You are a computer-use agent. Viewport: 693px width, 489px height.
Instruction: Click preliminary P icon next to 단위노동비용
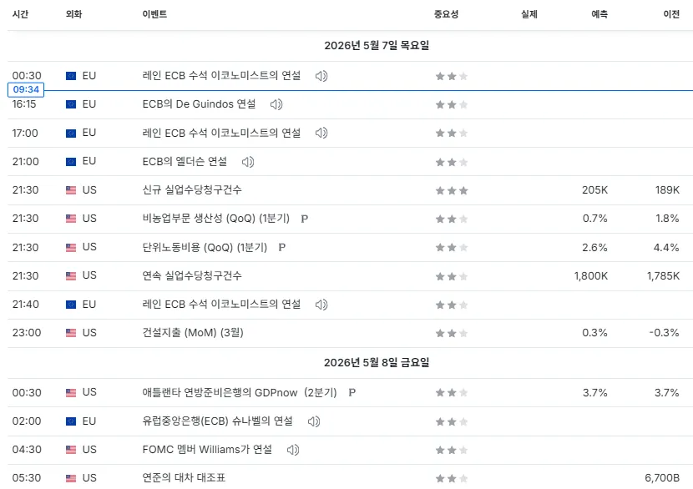click(x=282, y=247)
